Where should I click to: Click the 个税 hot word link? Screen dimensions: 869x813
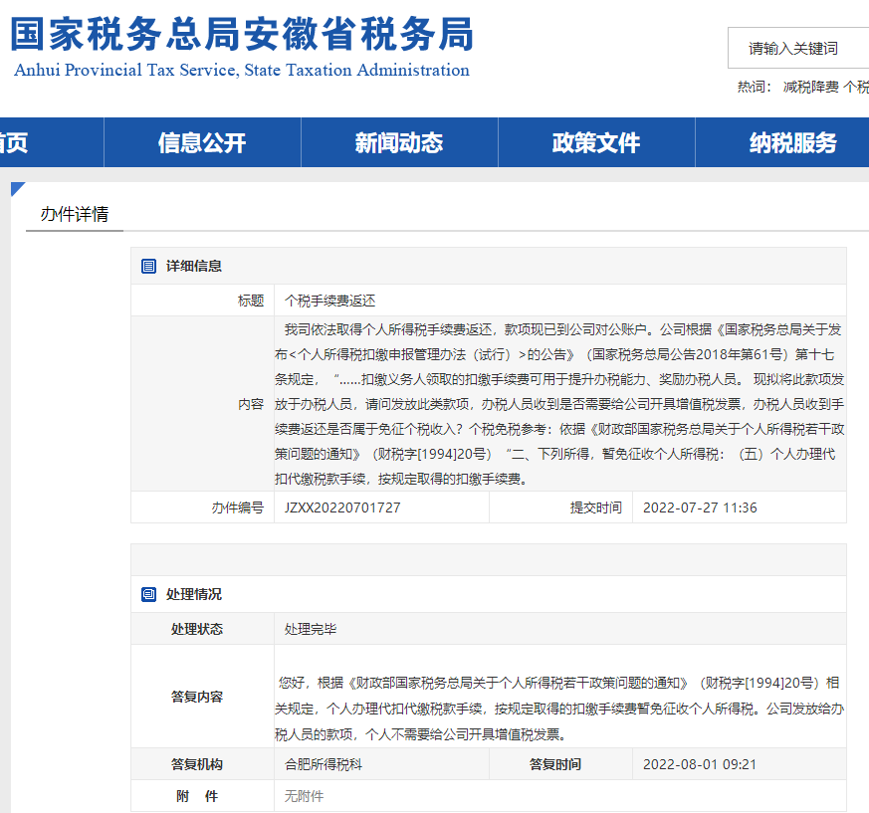coord(856,87)
